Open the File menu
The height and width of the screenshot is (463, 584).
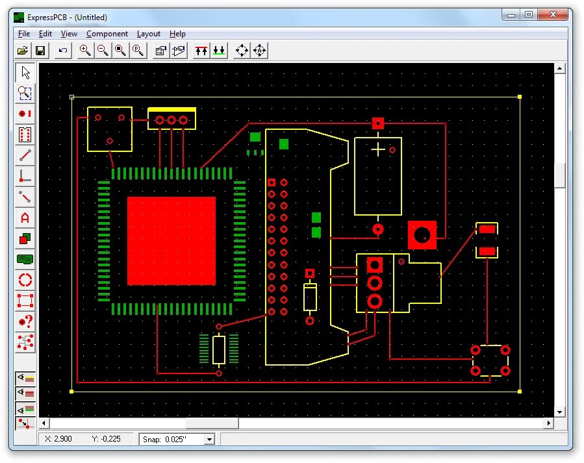click(24, 34)
